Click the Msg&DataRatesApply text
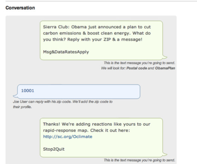Image resolution: width=197 pixels, height=164 pixels. point(66,52)
